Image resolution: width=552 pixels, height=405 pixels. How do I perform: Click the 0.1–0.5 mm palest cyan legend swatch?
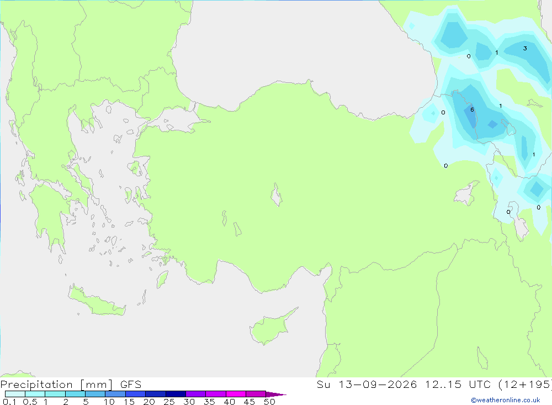coord(15,394)
